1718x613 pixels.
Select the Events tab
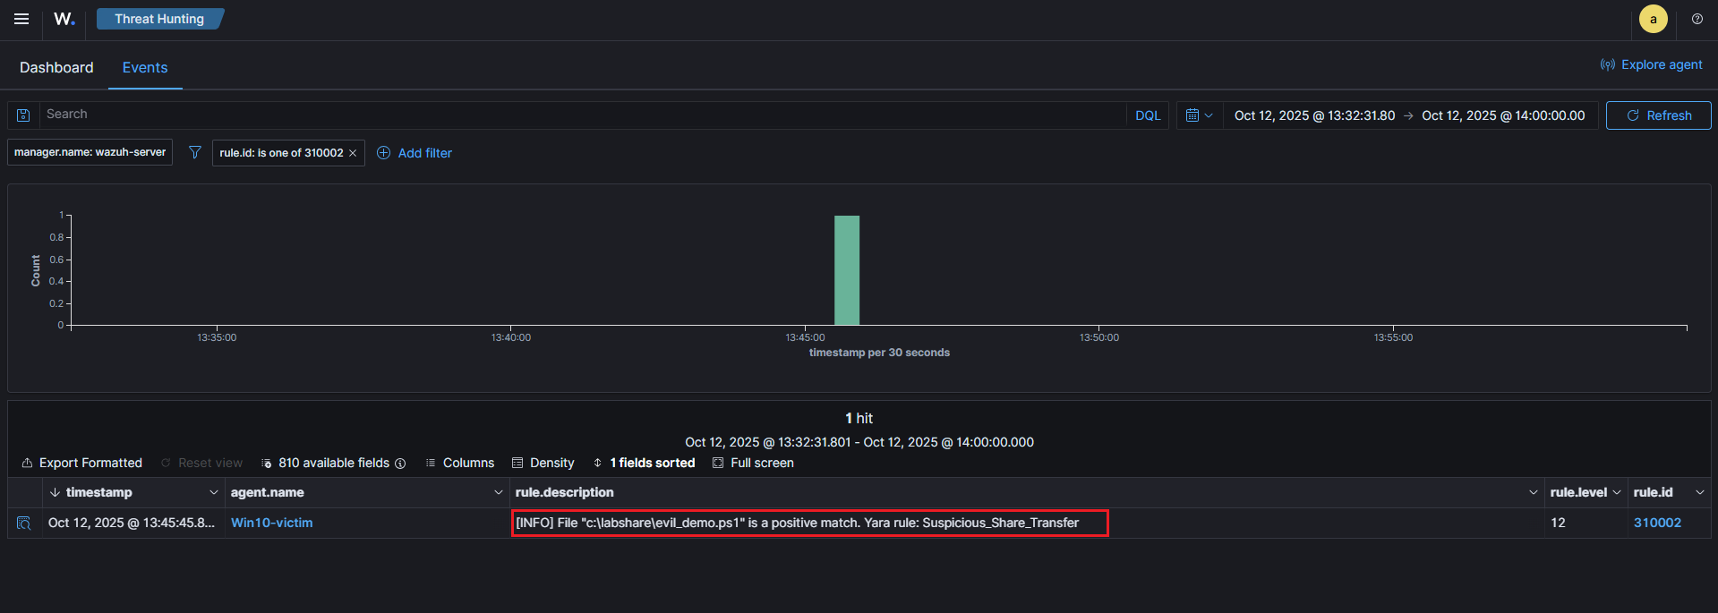click(145, 67)
